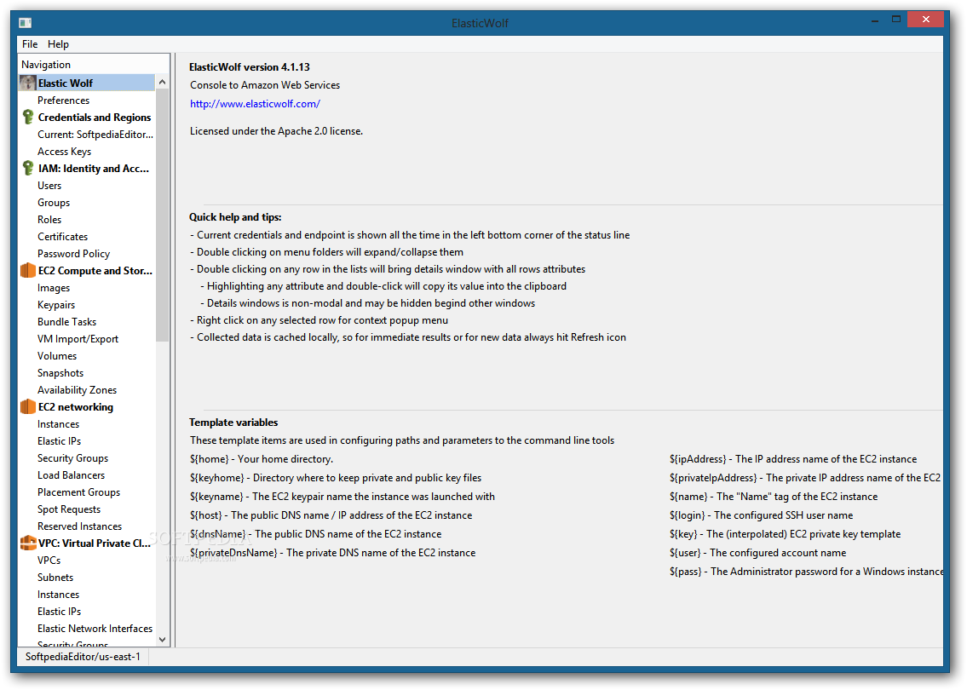Open VPCs in the navigation tree
967x690 pixels.
point(49,561)
